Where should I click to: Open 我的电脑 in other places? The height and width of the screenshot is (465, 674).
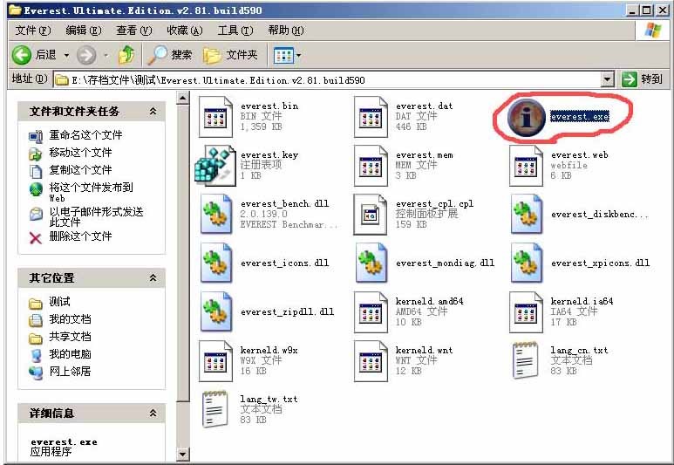pos(70,354)
